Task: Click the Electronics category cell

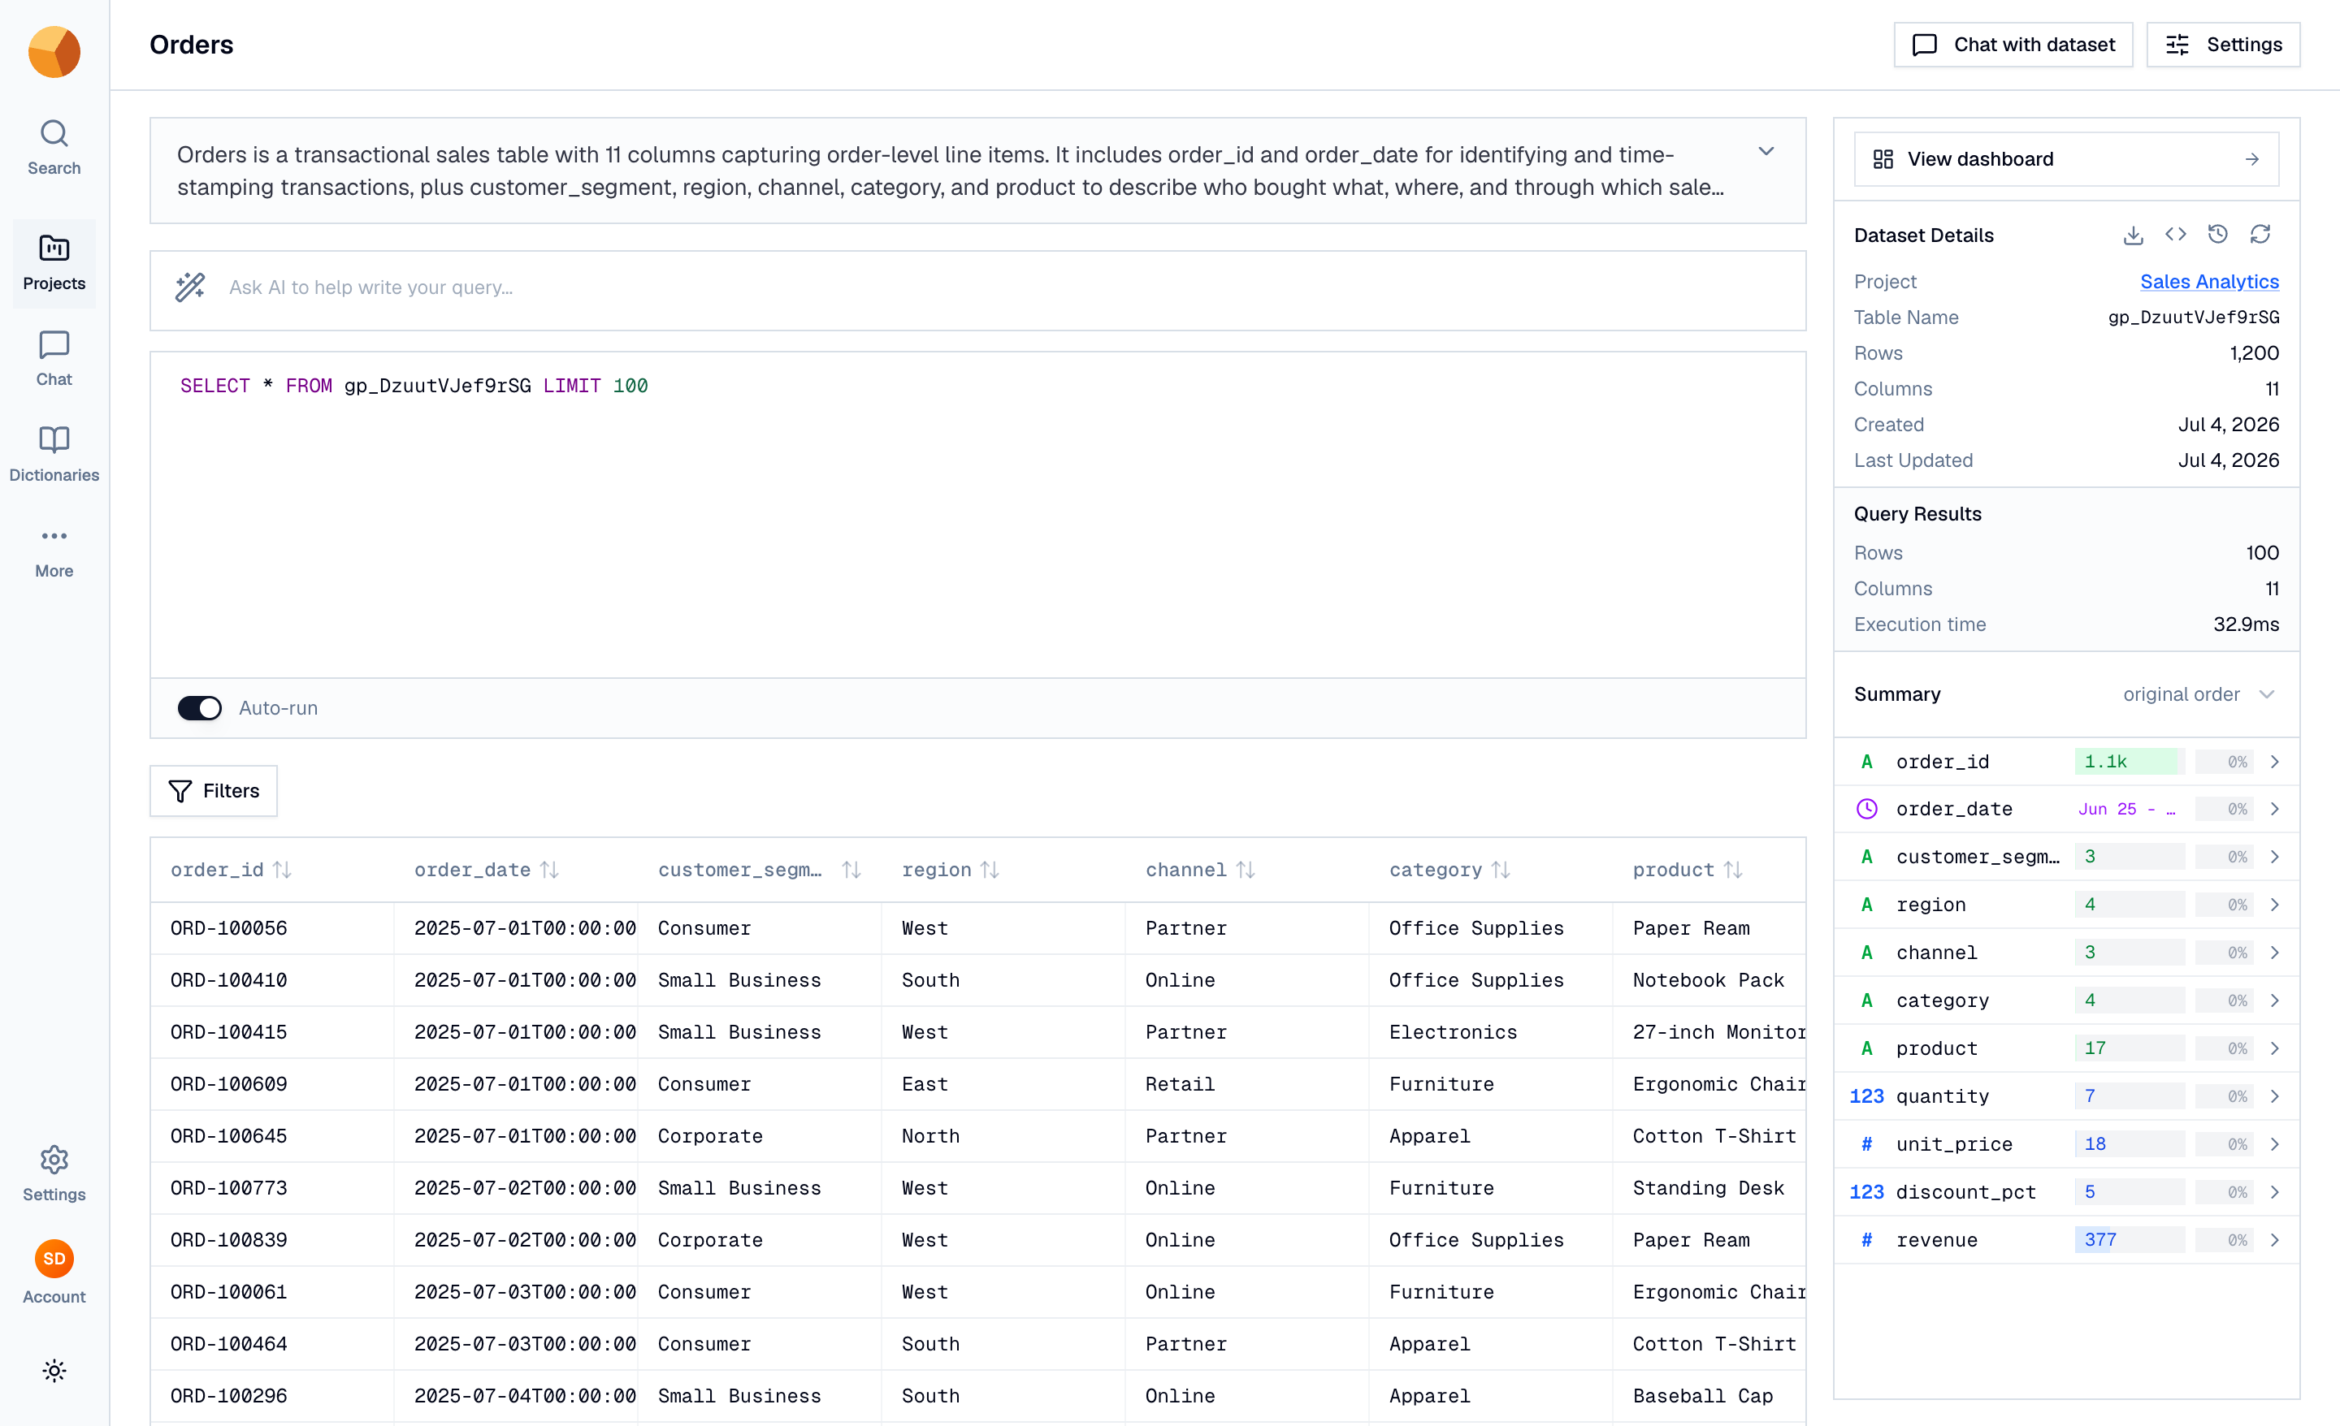Action: 1491,1032
